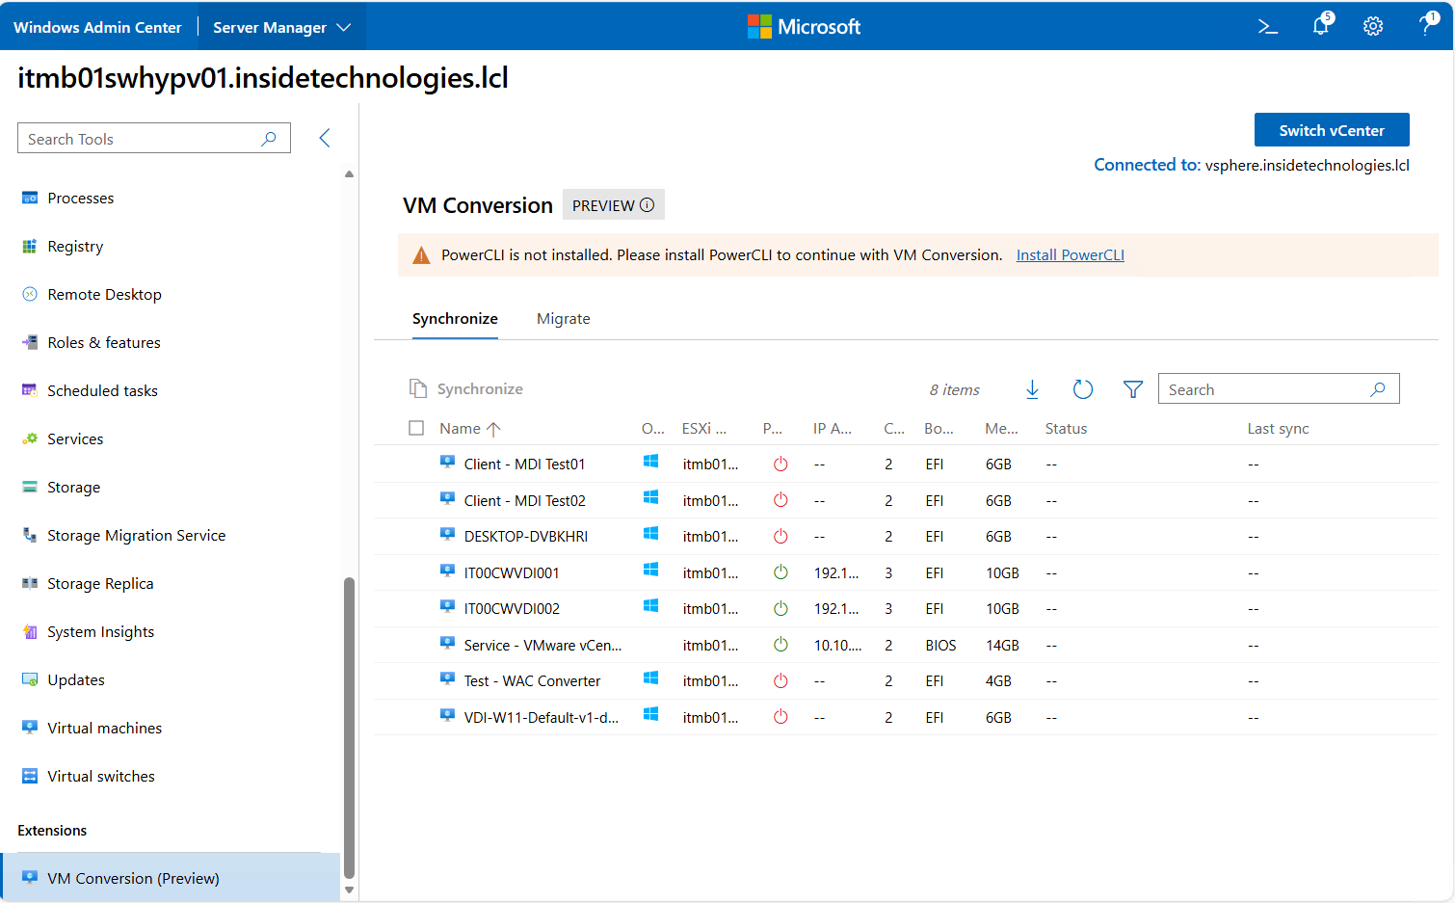This screenshot has width=1455, height=903.
Task: Select the Synchronize tab
Action: pos(455,319)
